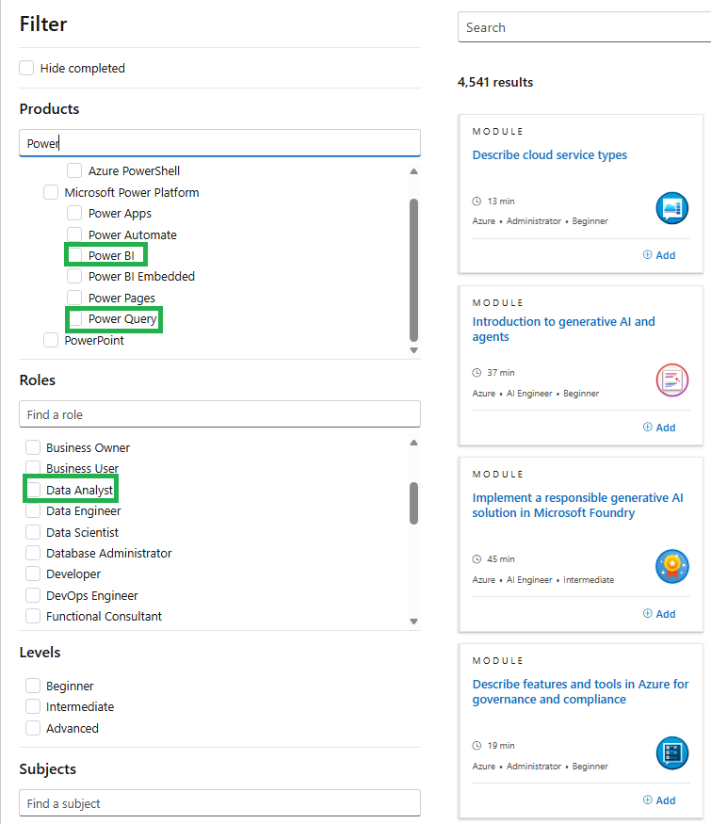Click the clock icon beside 45 min
Viewport: 711px width, 824px height.
click(x=477, y=559)
